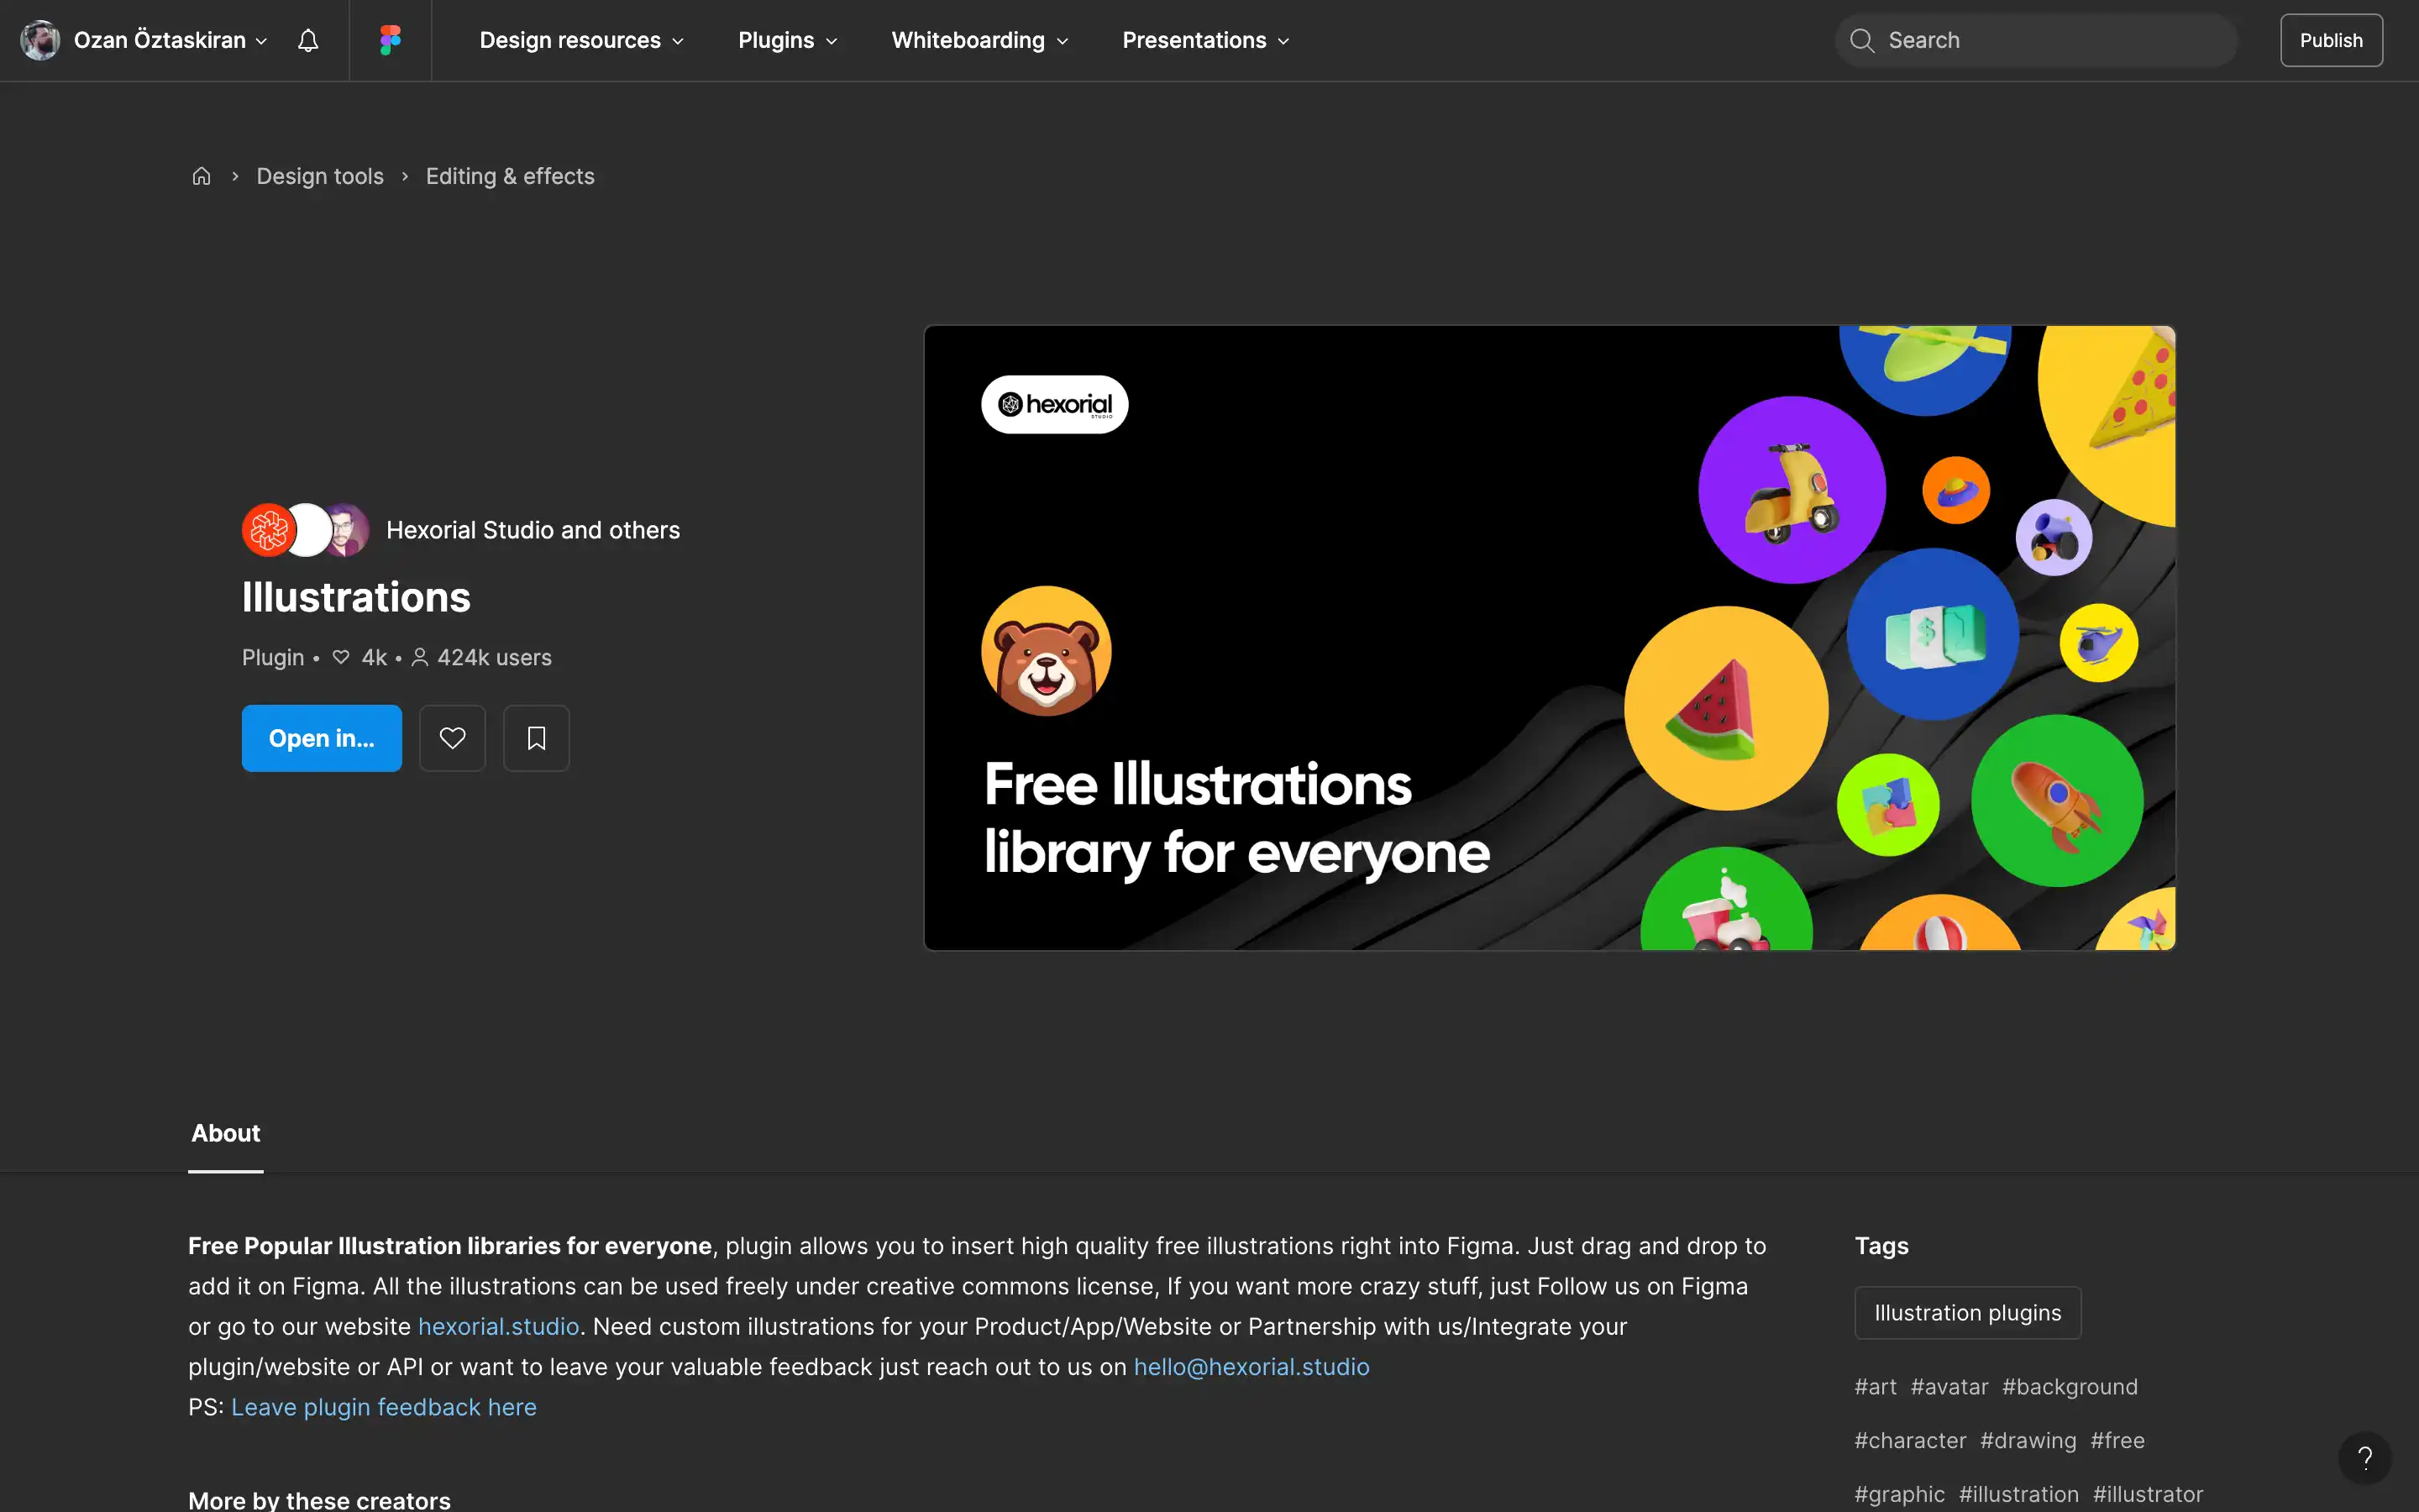Click the 424k users text
The width and height of the screenshot is (2419, 1512).
494,658
